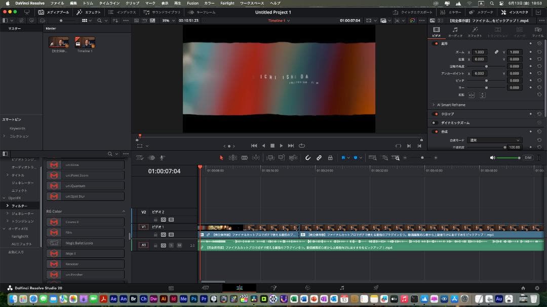Adjust the monitor volume slider
Image resolution: width=547 pixels, height=307 pixels.
tap(508, 158)
